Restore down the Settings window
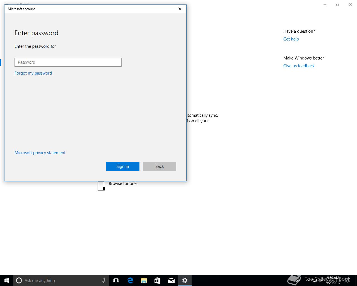The image size is (357, 286). (338, 4)
